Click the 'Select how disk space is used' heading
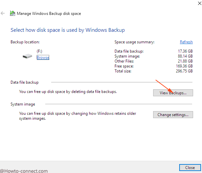This screenshot has width=202, height=173. coord(68,30)
